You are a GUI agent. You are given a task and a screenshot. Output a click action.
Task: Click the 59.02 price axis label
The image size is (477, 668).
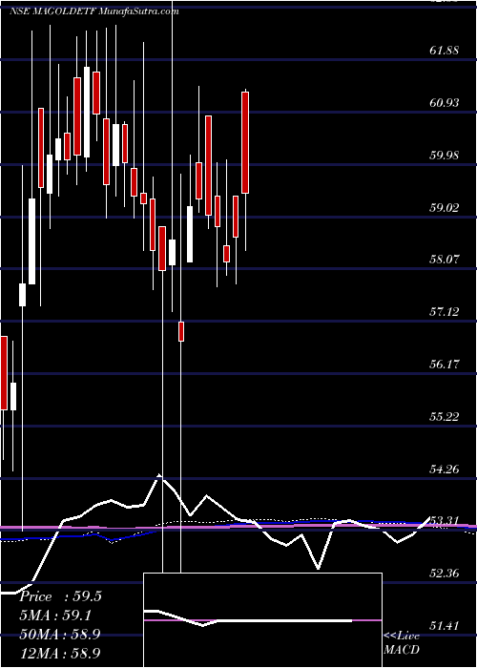(x=444, y=208)
